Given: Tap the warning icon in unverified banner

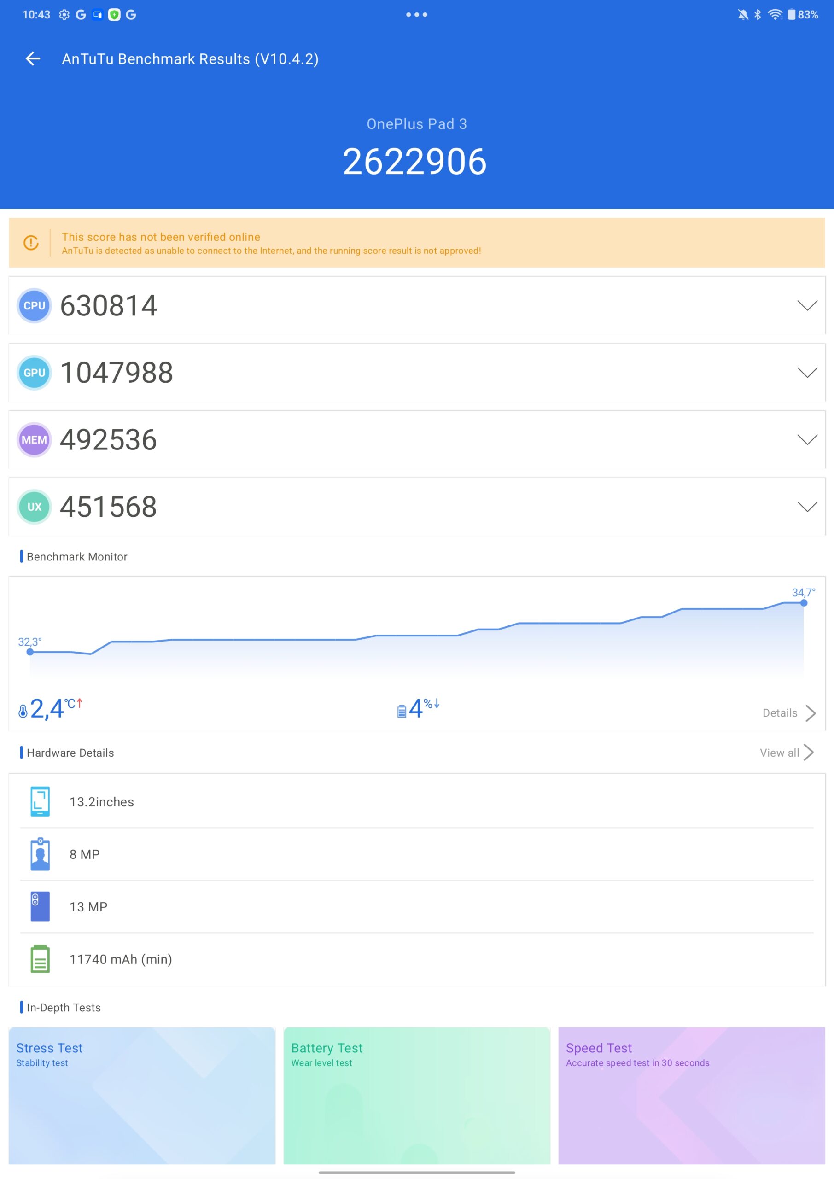Looking at the screenshot, I should [31, 242].
